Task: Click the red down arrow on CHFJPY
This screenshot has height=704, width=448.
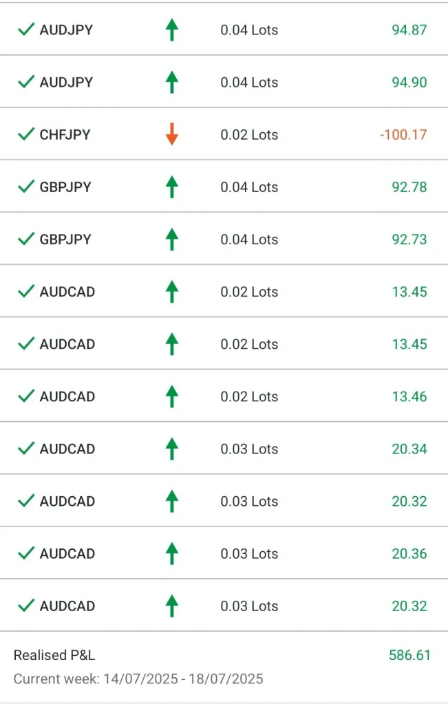Action: tap(172, 135)
